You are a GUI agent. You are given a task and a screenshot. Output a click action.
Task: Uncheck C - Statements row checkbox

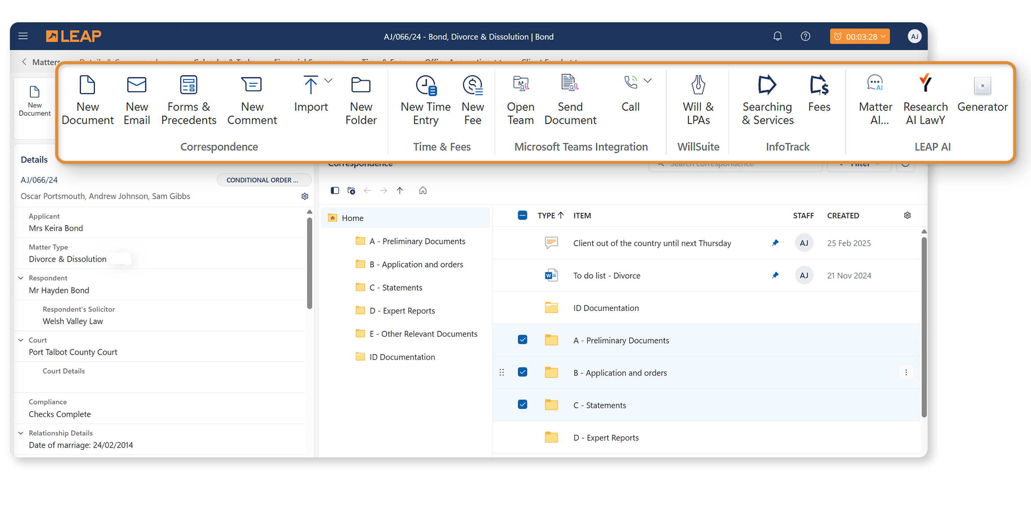[x=523, y=405]
